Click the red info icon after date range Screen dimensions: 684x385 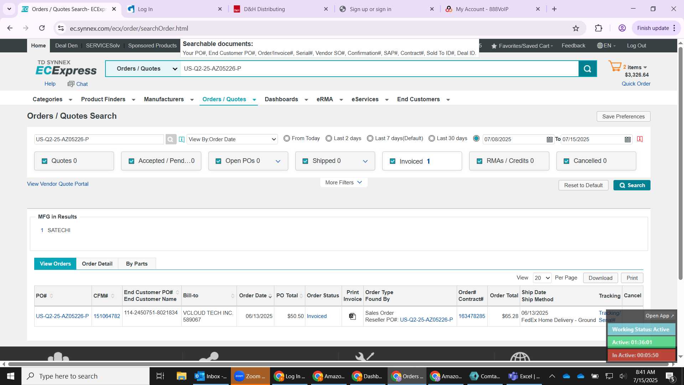tap(640, 139)
